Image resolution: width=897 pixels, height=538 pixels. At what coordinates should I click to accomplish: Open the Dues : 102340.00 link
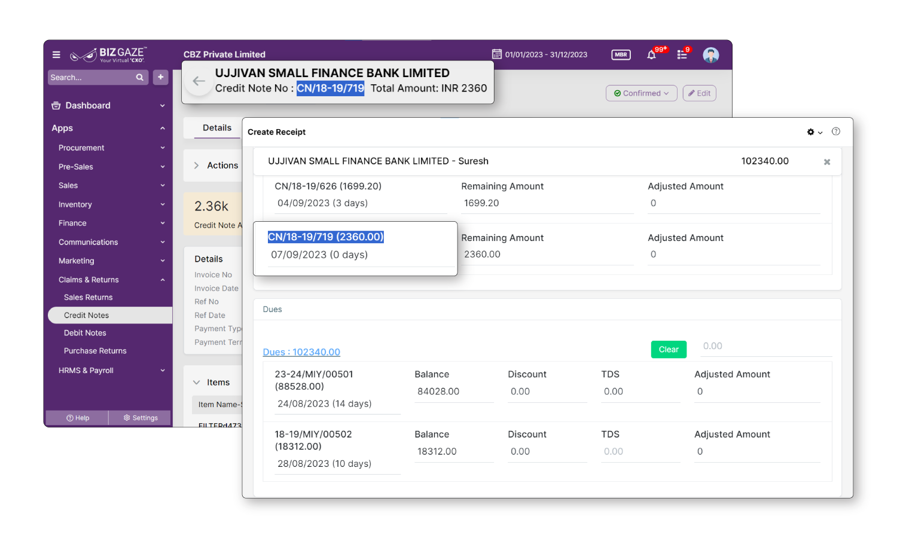click(x=301, y=352)
